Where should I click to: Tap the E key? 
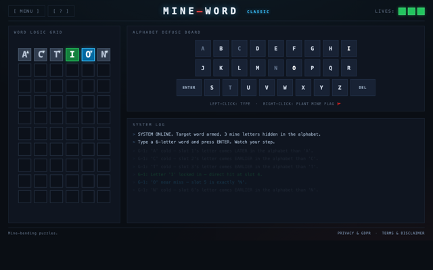(276, 48)
